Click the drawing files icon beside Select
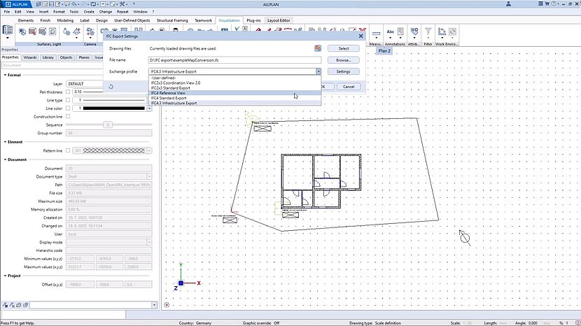Image resolution: width=581 pixels, height=326 pixels. (x=317, y=48)
